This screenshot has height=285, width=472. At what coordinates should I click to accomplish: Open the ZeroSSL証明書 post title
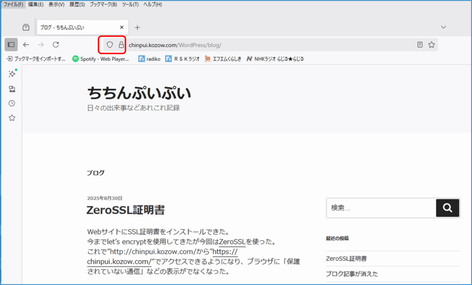[126, 210]
